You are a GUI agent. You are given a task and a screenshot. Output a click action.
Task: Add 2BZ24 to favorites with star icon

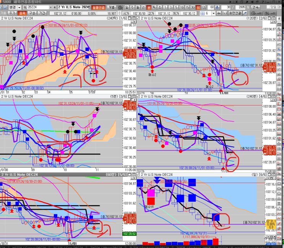coord(55,7)
